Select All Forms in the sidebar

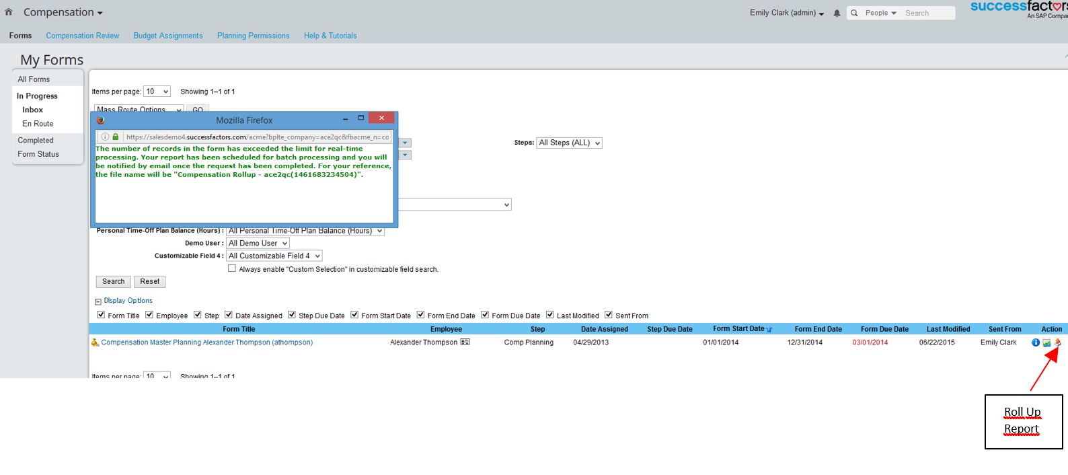point(34,79)
